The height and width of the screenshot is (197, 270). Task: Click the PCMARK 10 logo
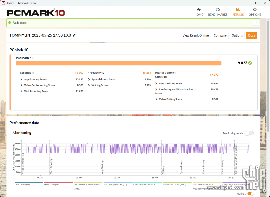coord(36,13)
